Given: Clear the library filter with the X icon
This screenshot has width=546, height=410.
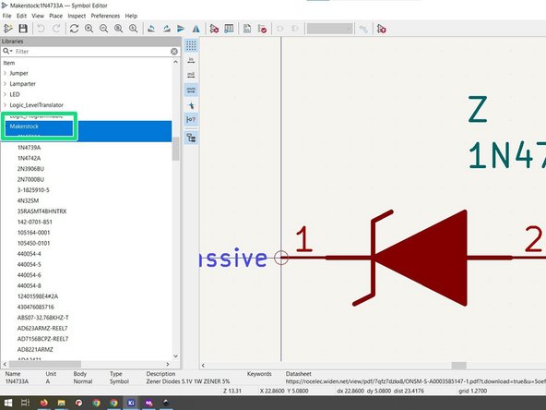Looking at the screenshot, I should [x=174, y=52].
